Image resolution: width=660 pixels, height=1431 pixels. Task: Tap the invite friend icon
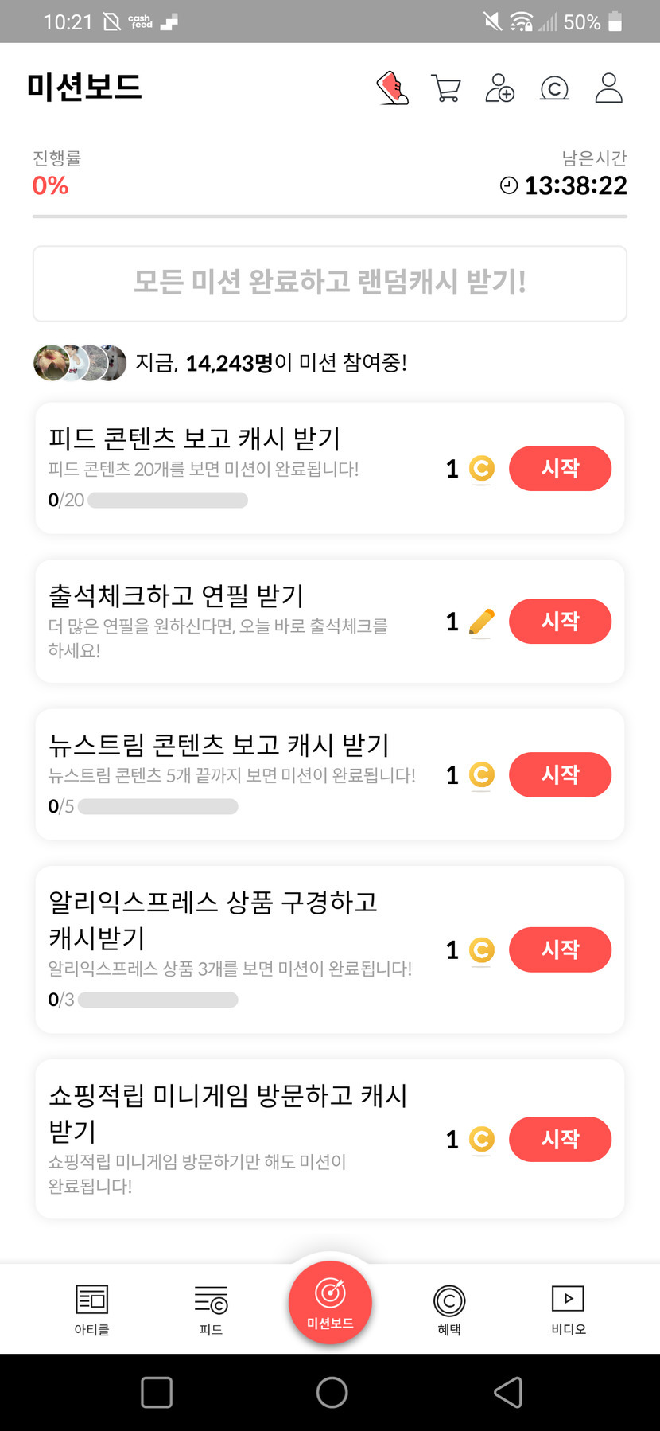coord(499,88)
